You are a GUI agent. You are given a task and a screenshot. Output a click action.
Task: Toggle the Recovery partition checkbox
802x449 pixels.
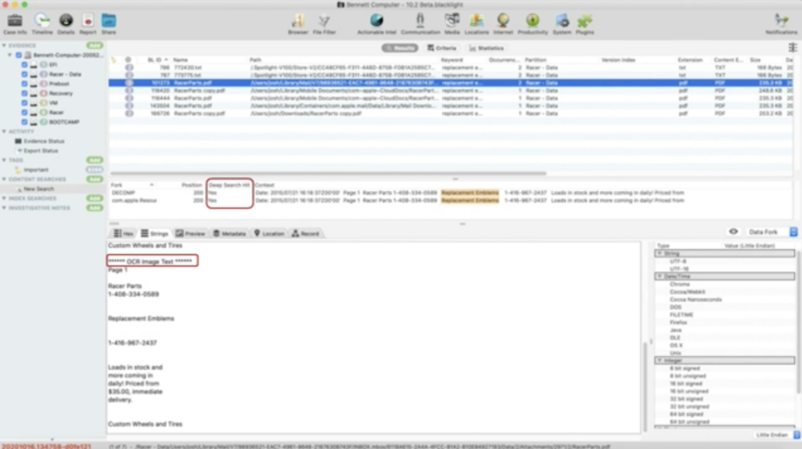(x=24, y=94)
